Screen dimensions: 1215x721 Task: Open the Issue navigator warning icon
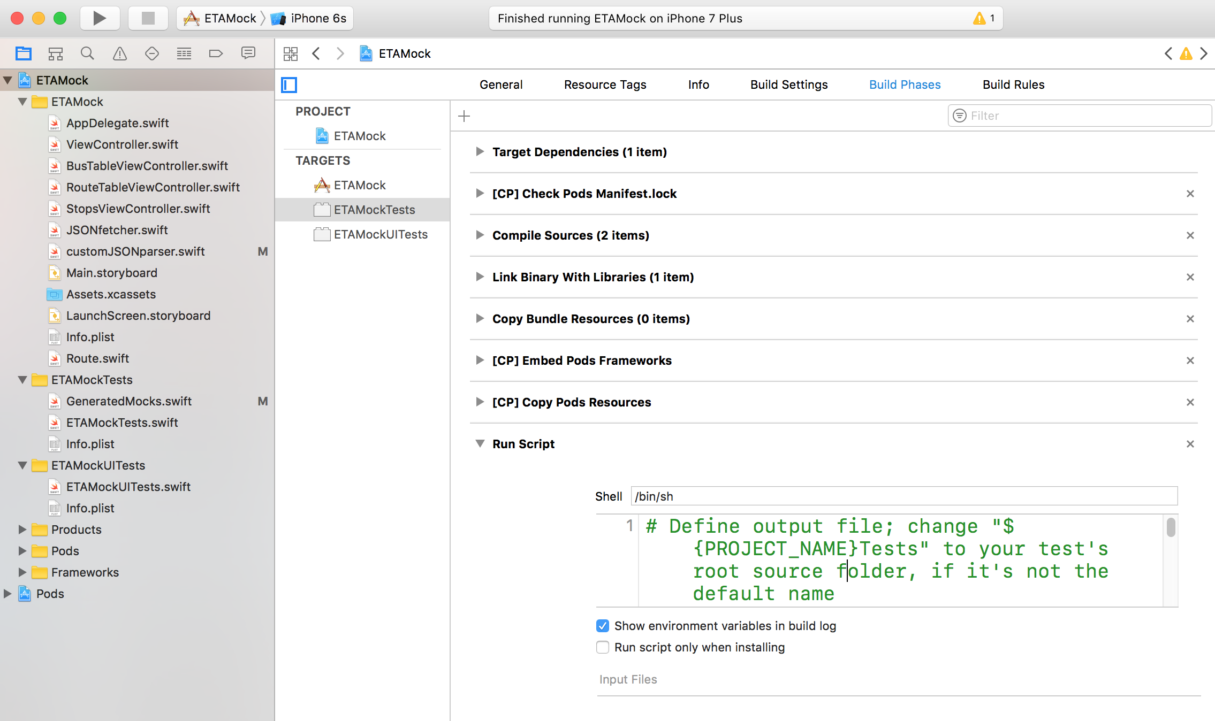click(119, 53)
